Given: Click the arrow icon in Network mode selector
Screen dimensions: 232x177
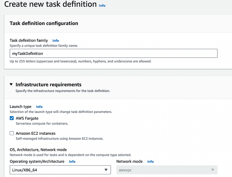Looking at the screenshot, I should pyautogui.click(x=212, y=170).
